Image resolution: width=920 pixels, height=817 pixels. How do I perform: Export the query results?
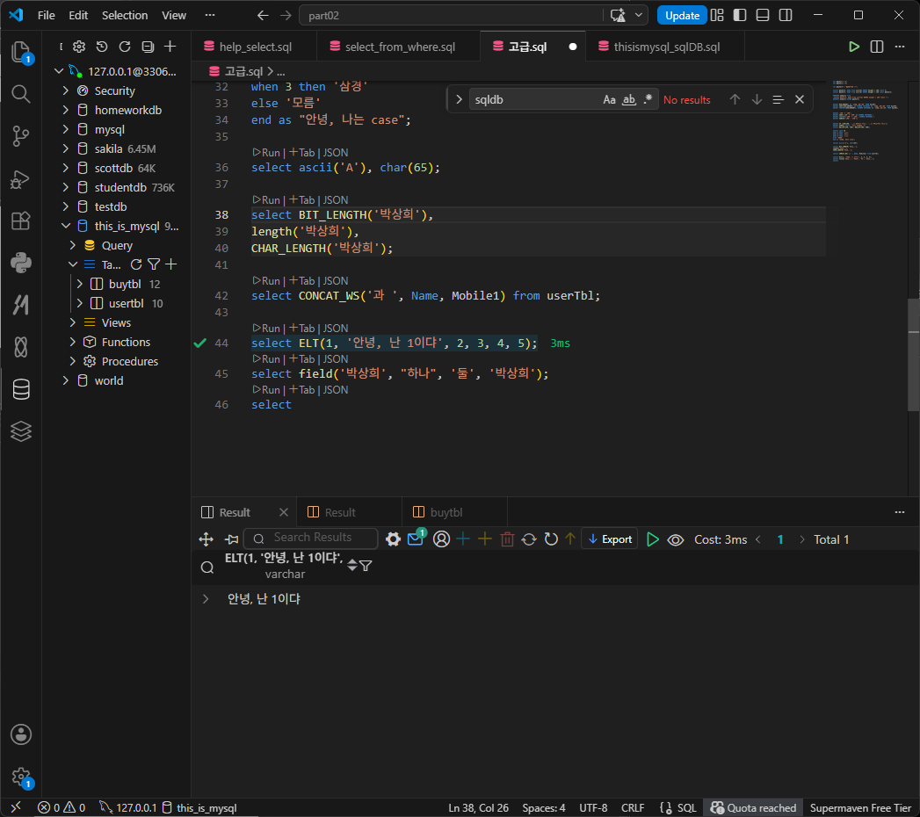[610, 539]
